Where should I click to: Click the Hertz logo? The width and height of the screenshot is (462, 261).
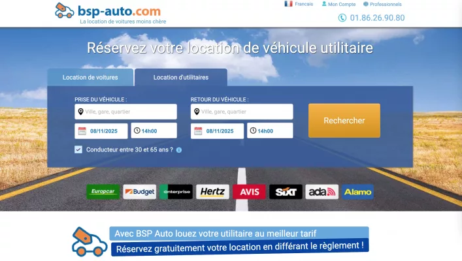point(213,192)
